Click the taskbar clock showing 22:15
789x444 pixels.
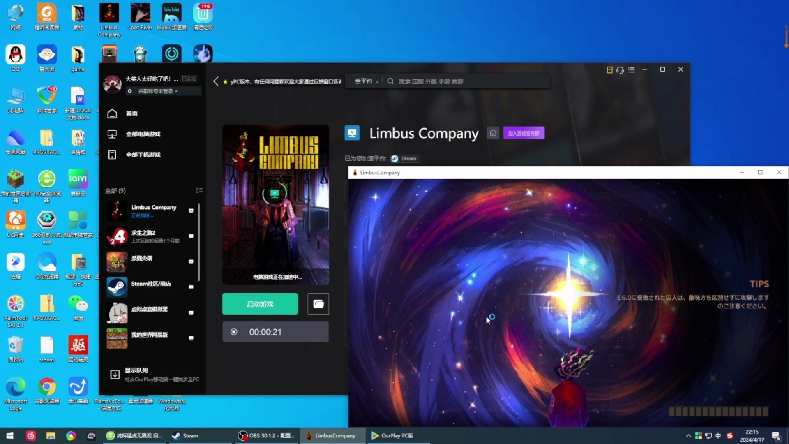[x=752, y=436]
